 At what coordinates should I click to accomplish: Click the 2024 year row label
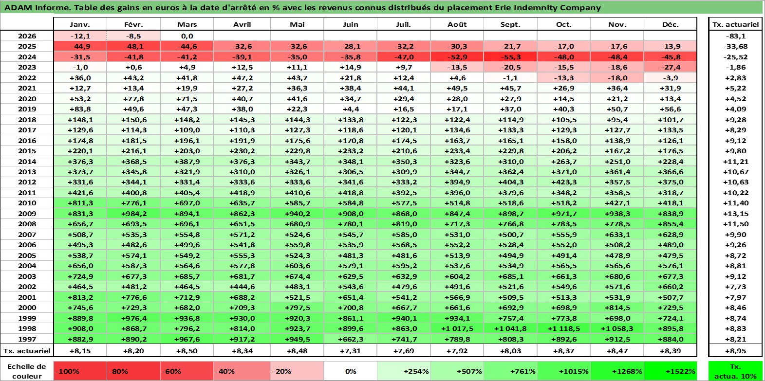click(x=27, y=57)
